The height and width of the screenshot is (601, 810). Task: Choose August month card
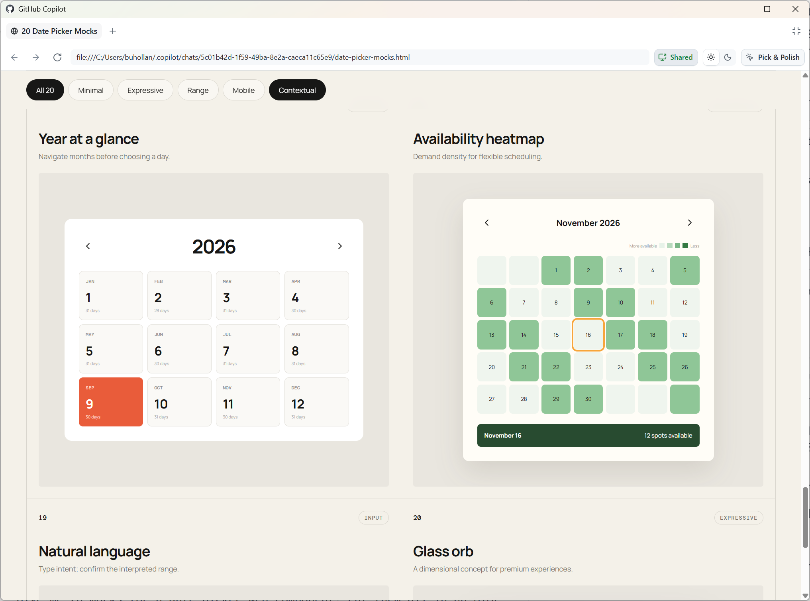coord(317,349)
